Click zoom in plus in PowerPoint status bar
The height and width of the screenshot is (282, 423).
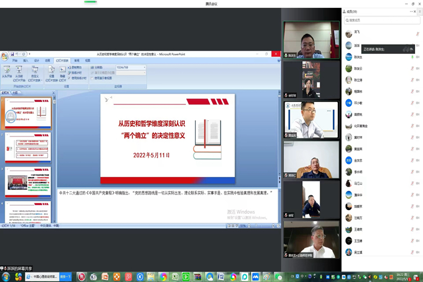pos(273,226)
